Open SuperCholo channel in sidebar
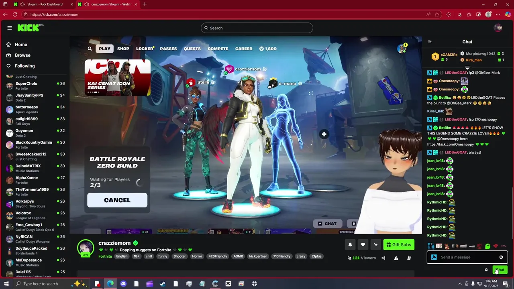Viewport: 514px width, 289px height. [35, 86]
